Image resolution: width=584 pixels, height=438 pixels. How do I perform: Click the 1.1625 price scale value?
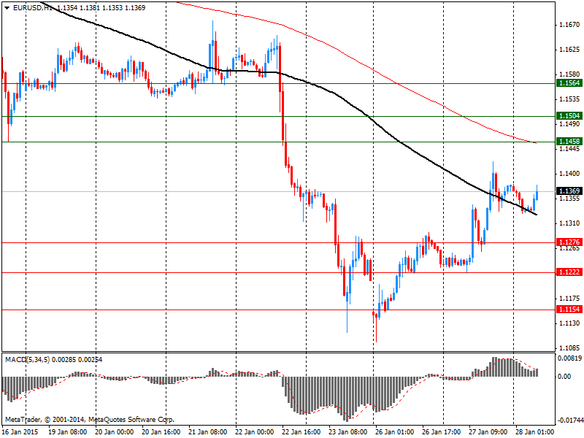tap(569, 50)
